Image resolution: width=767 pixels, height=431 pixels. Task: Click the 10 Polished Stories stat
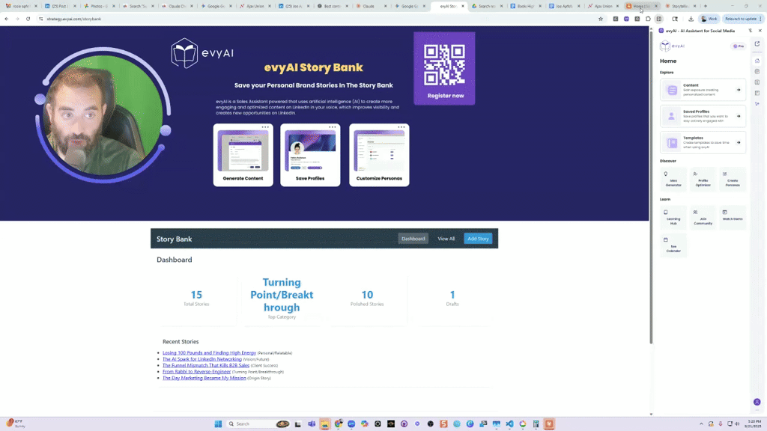click(x=367, y=298)
